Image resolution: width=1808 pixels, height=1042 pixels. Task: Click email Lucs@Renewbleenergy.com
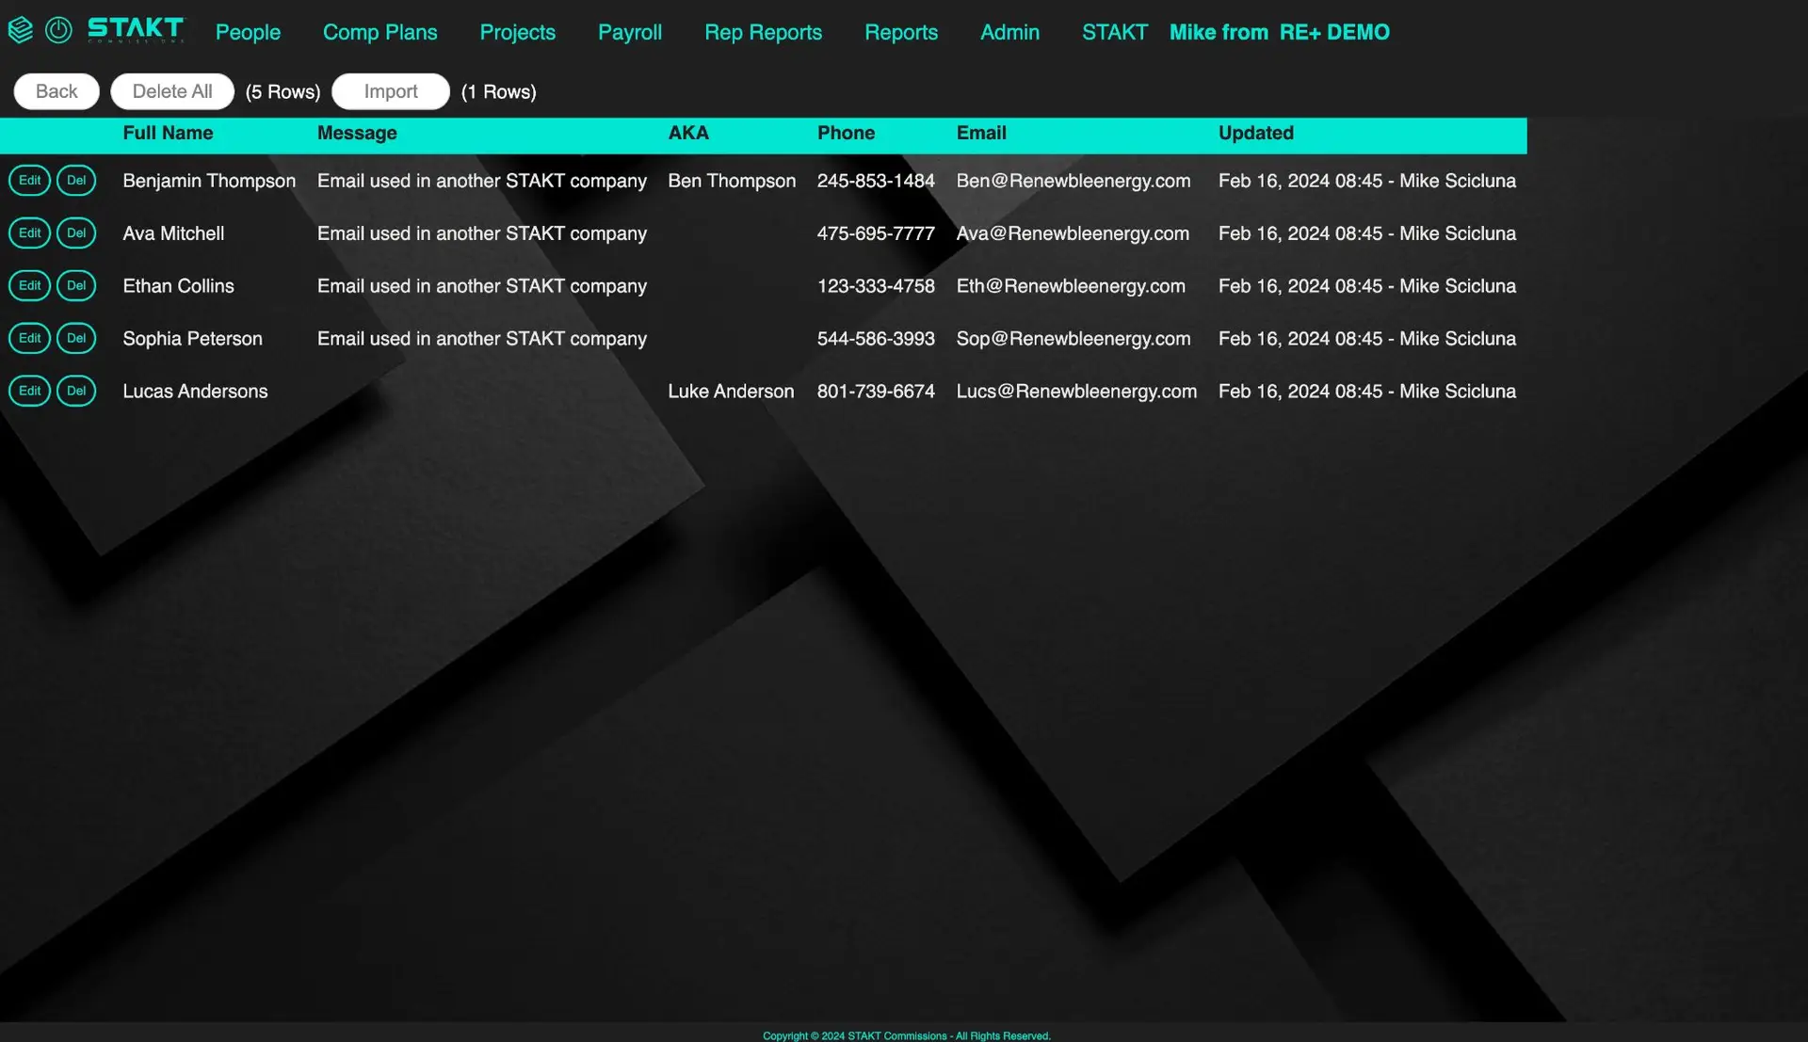tap(1076, 392)
